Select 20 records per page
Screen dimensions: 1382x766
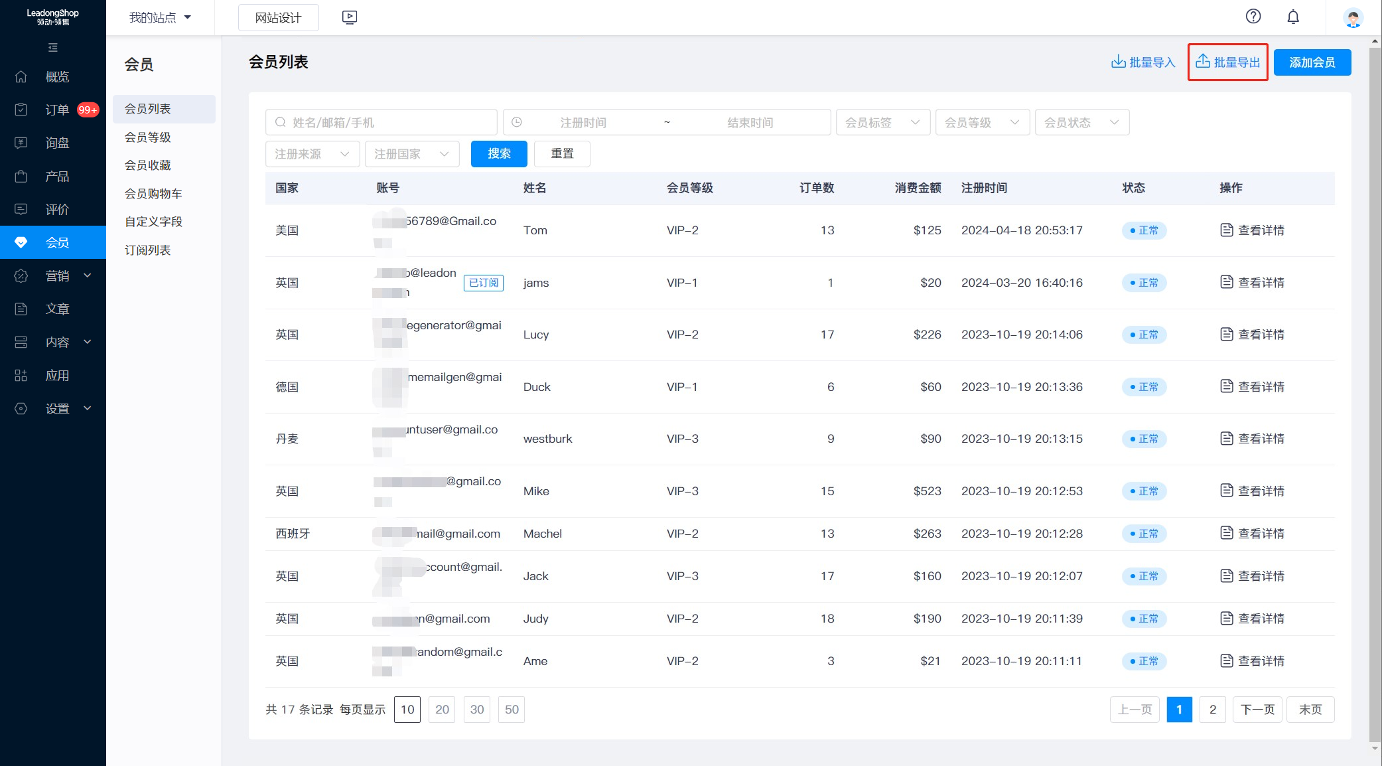click(442, 710)
